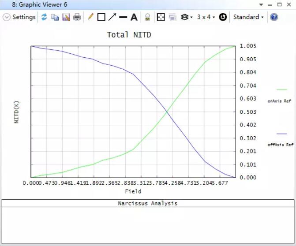Screen dimensions: 296x246
Task: Click the Print icon
Action: point(77,17)
